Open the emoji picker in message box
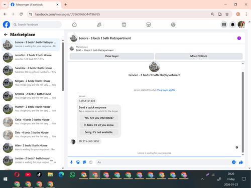This screenshot has width=251, height=188. click(234, 162)
